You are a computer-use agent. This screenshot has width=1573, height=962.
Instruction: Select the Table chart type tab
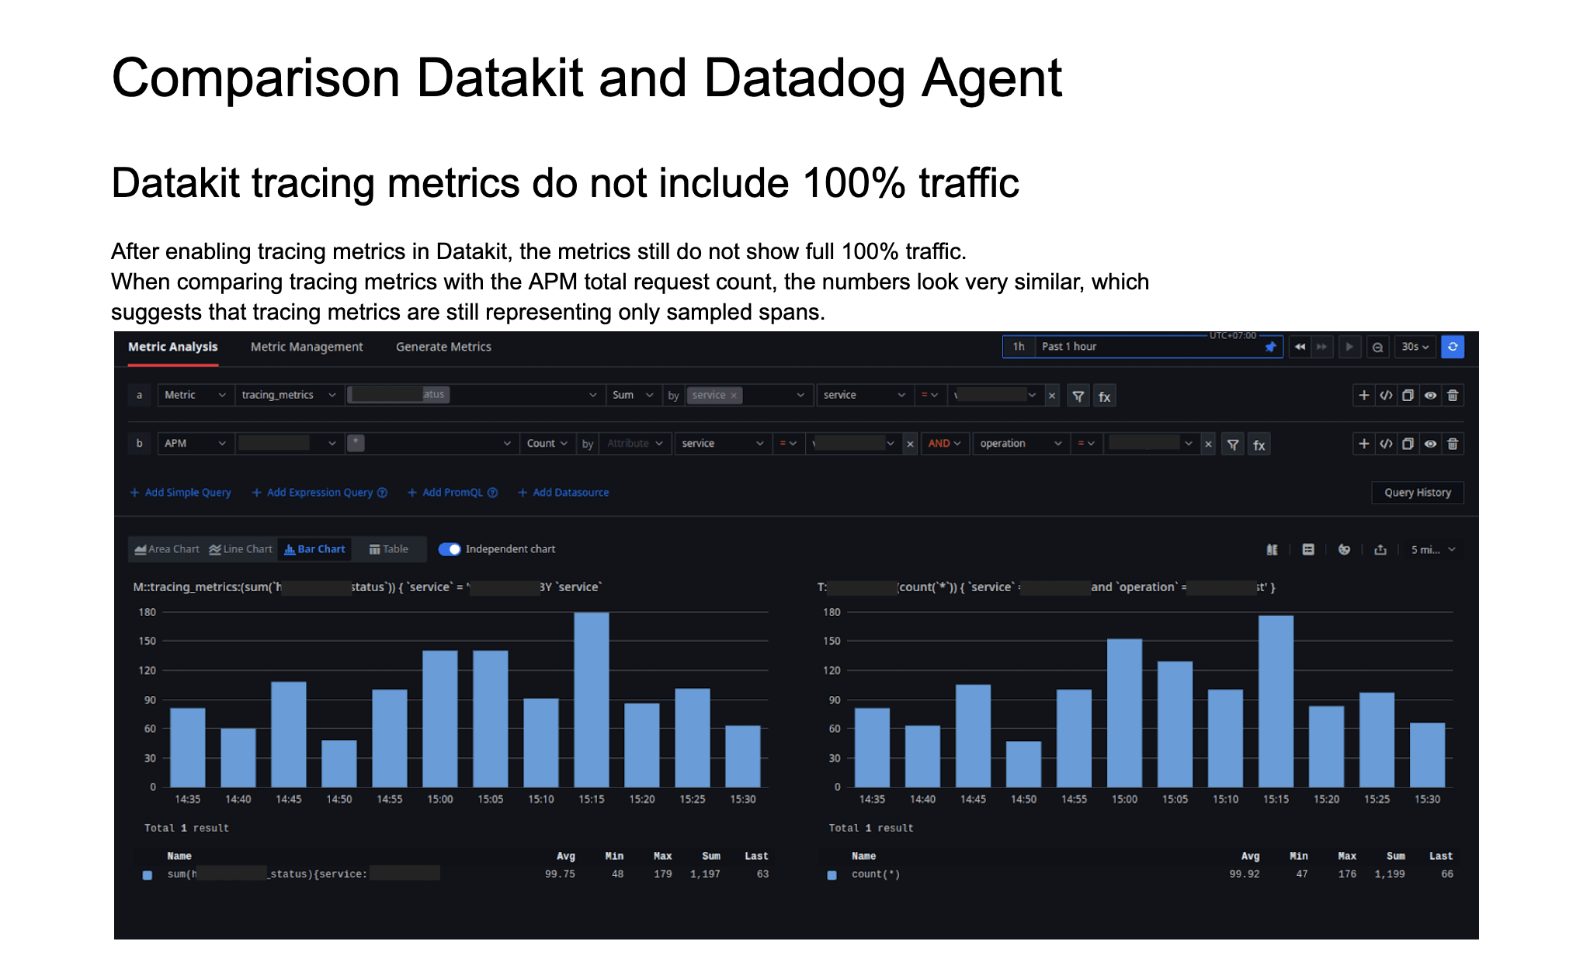click(388, 549)
